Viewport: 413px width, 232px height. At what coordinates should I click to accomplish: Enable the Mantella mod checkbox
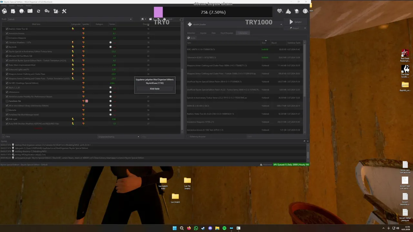coord(7,110)
